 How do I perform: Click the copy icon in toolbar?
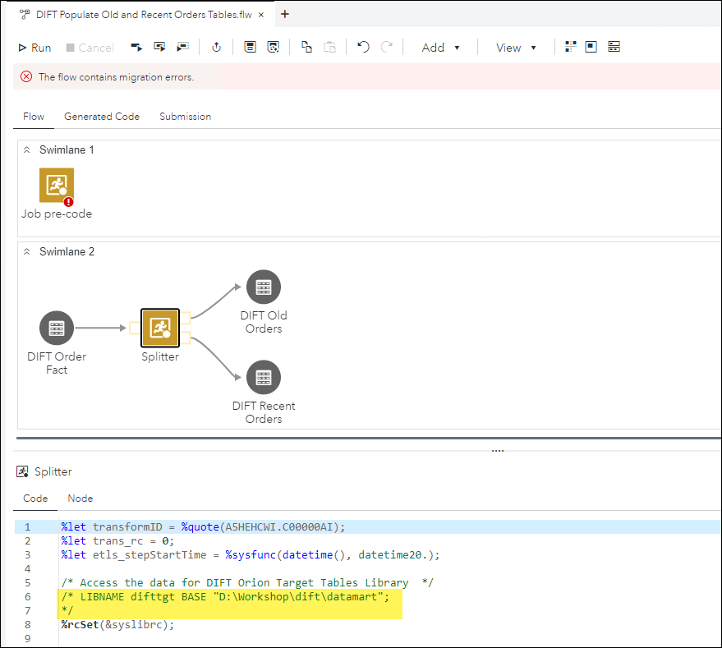tap(306, 48)
